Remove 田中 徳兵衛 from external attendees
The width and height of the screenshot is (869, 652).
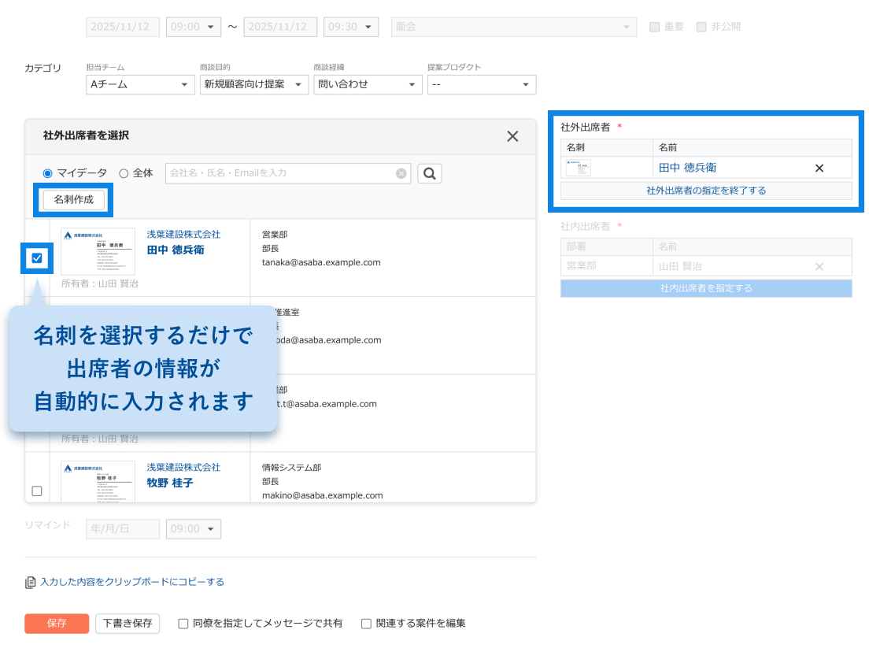[x=819, y=168]
